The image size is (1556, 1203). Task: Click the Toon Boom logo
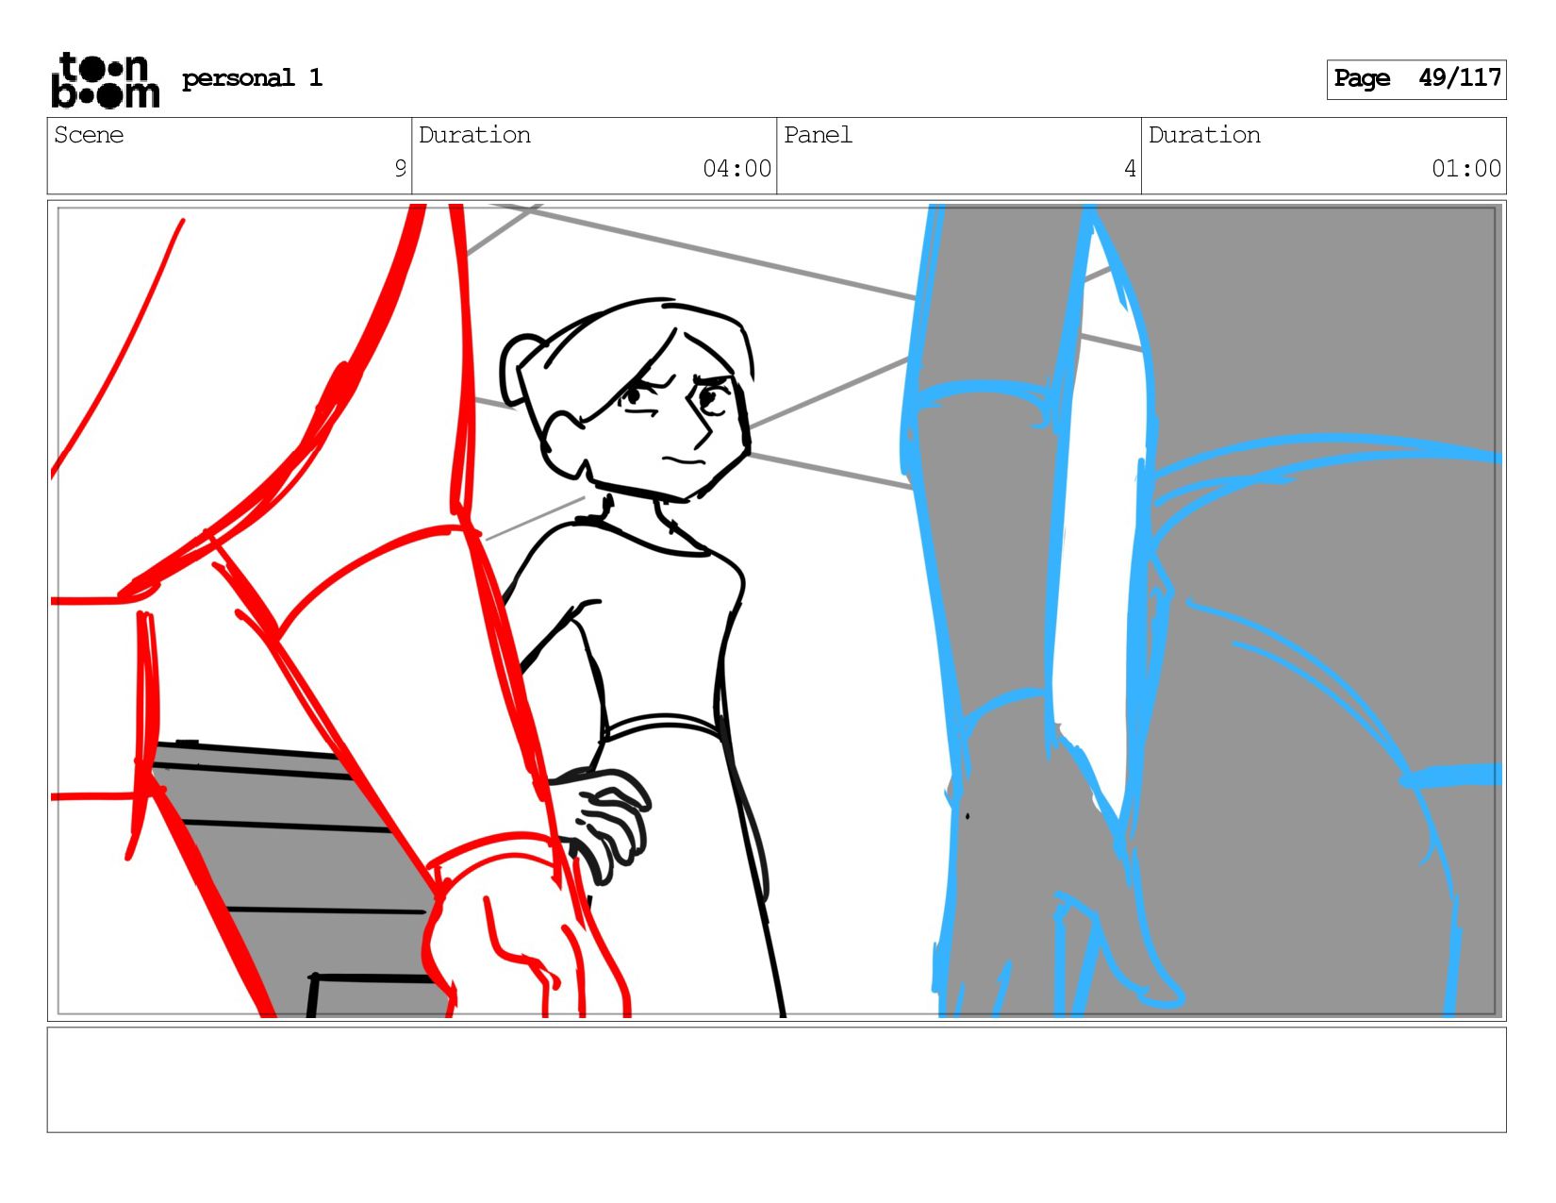(x=105, y=80)
